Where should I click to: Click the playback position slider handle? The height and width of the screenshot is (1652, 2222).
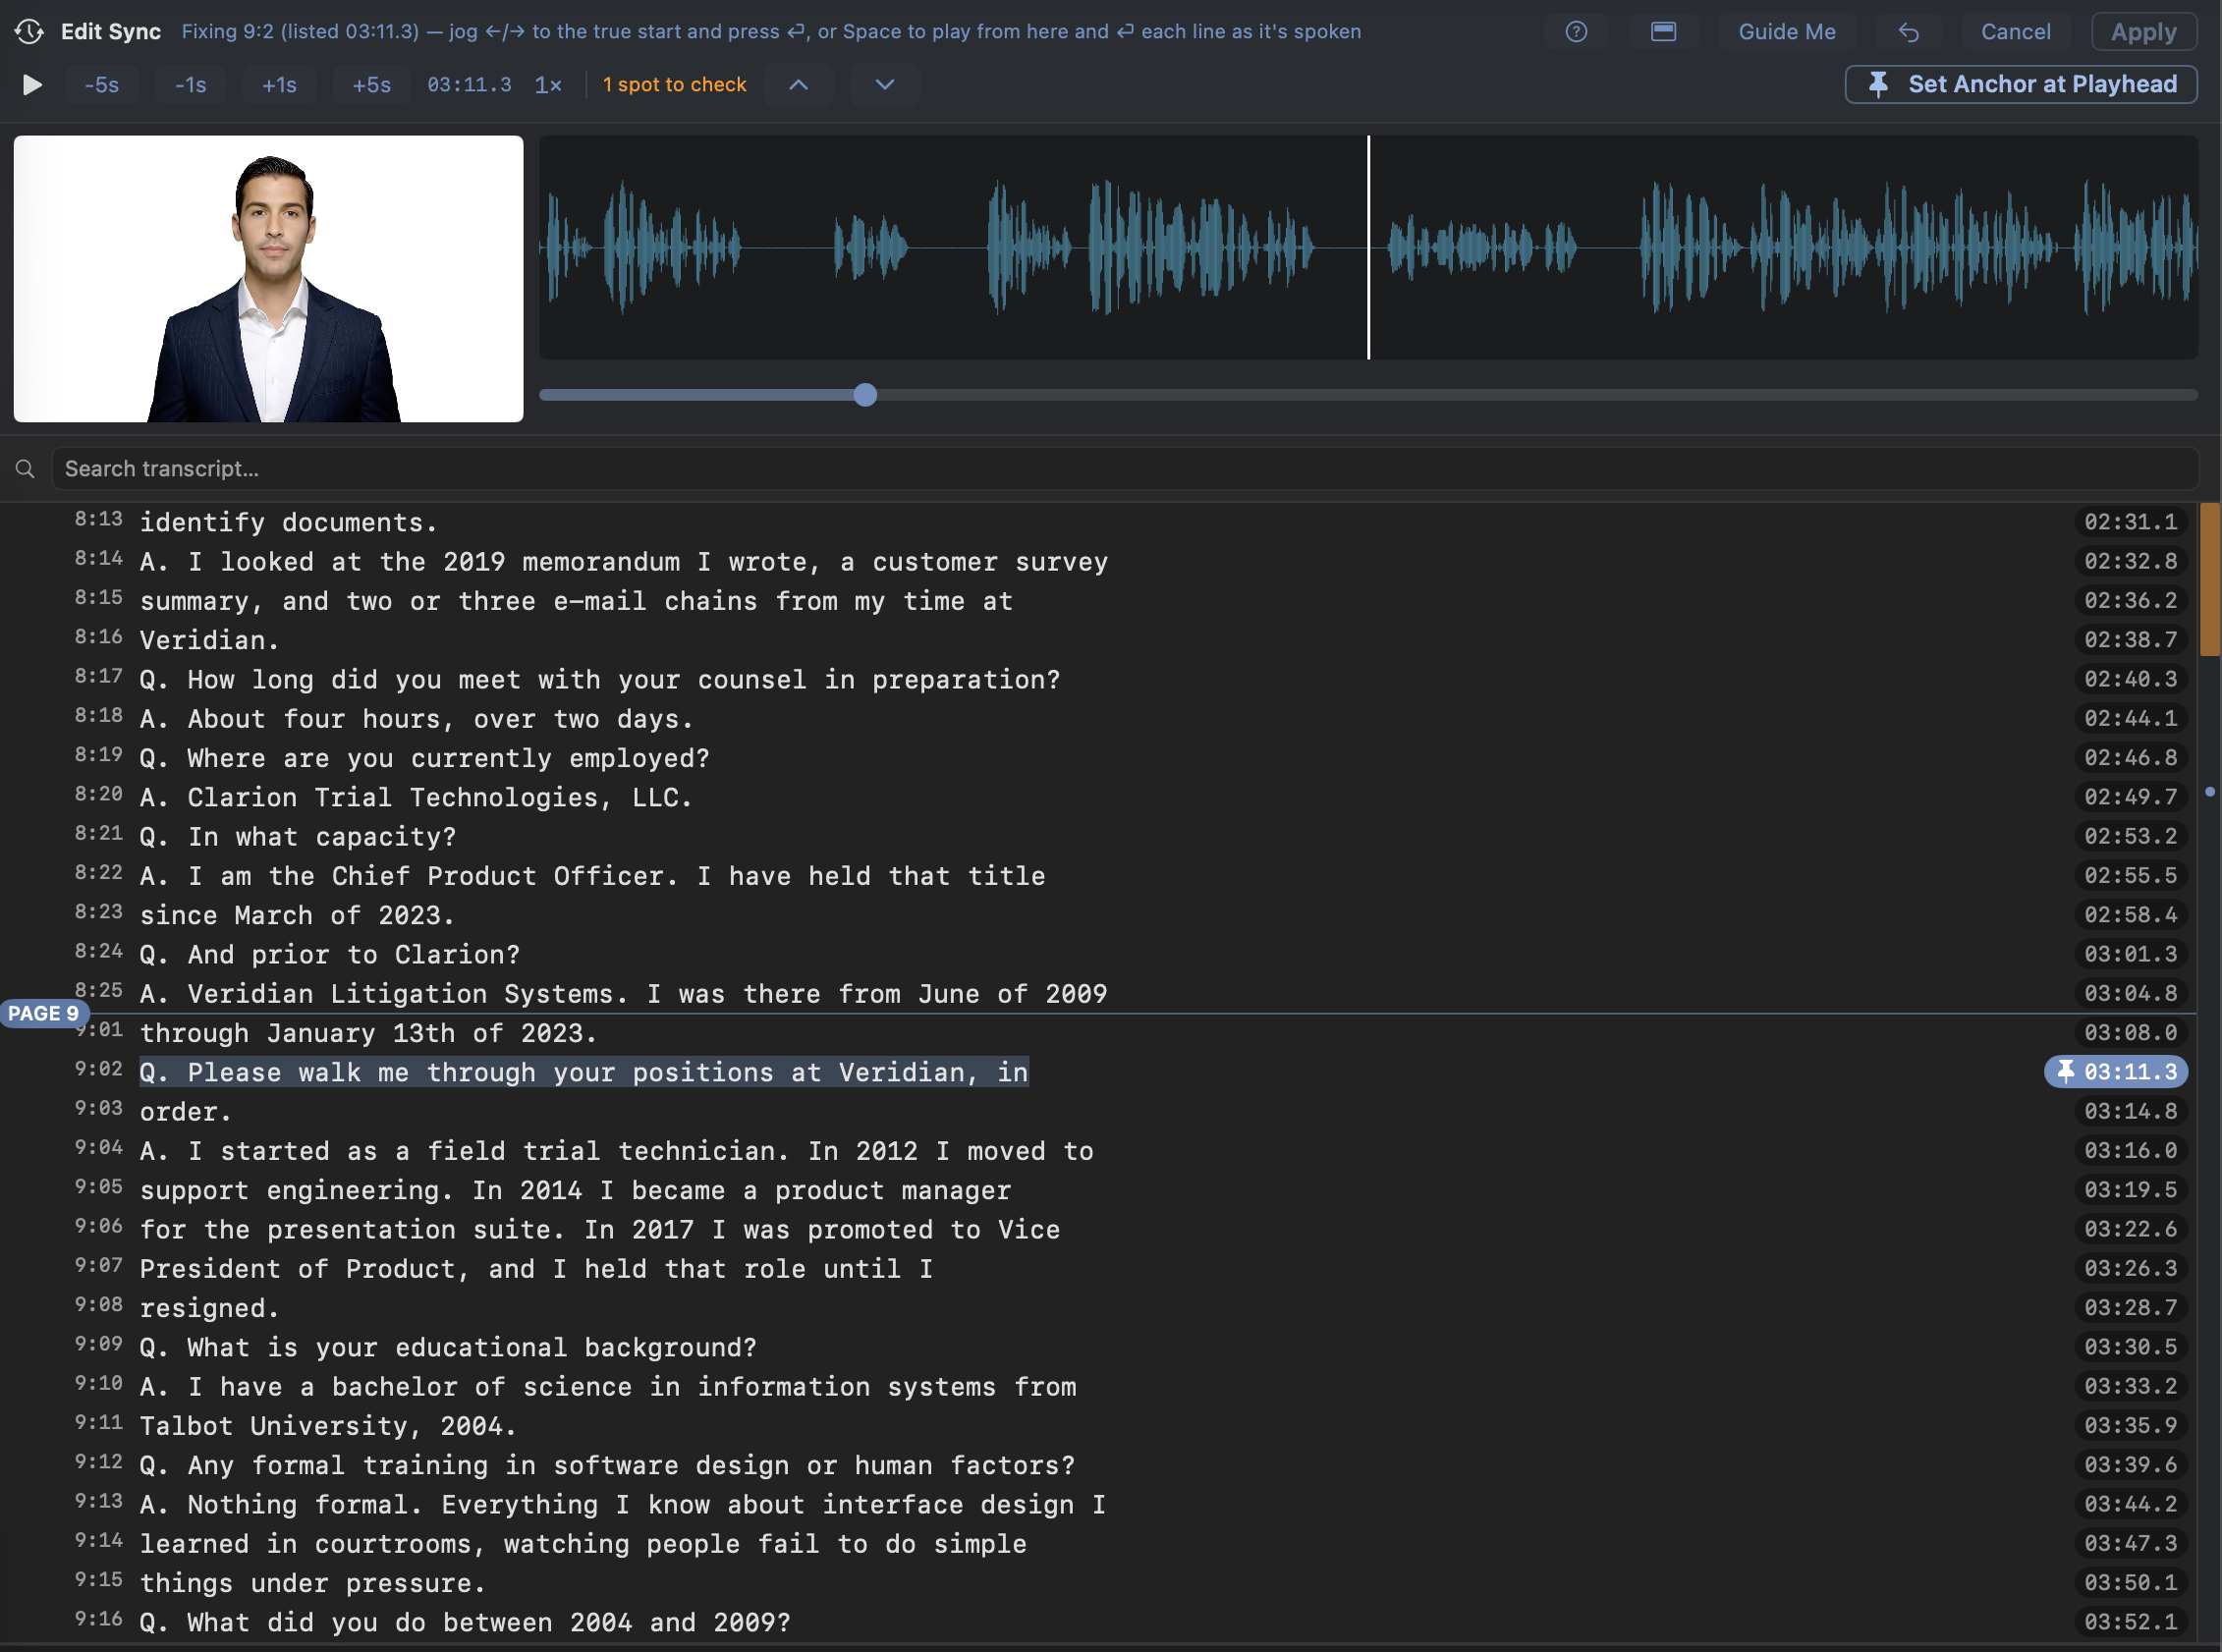point(865,395)
